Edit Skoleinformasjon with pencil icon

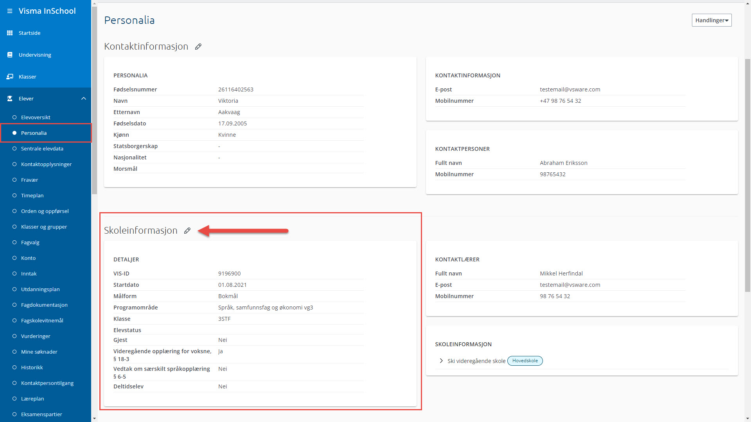click(187, 231)
